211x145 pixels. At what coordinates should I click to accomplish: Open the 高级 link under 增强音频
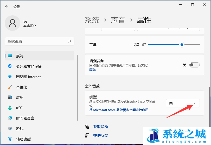pos(92,69)
